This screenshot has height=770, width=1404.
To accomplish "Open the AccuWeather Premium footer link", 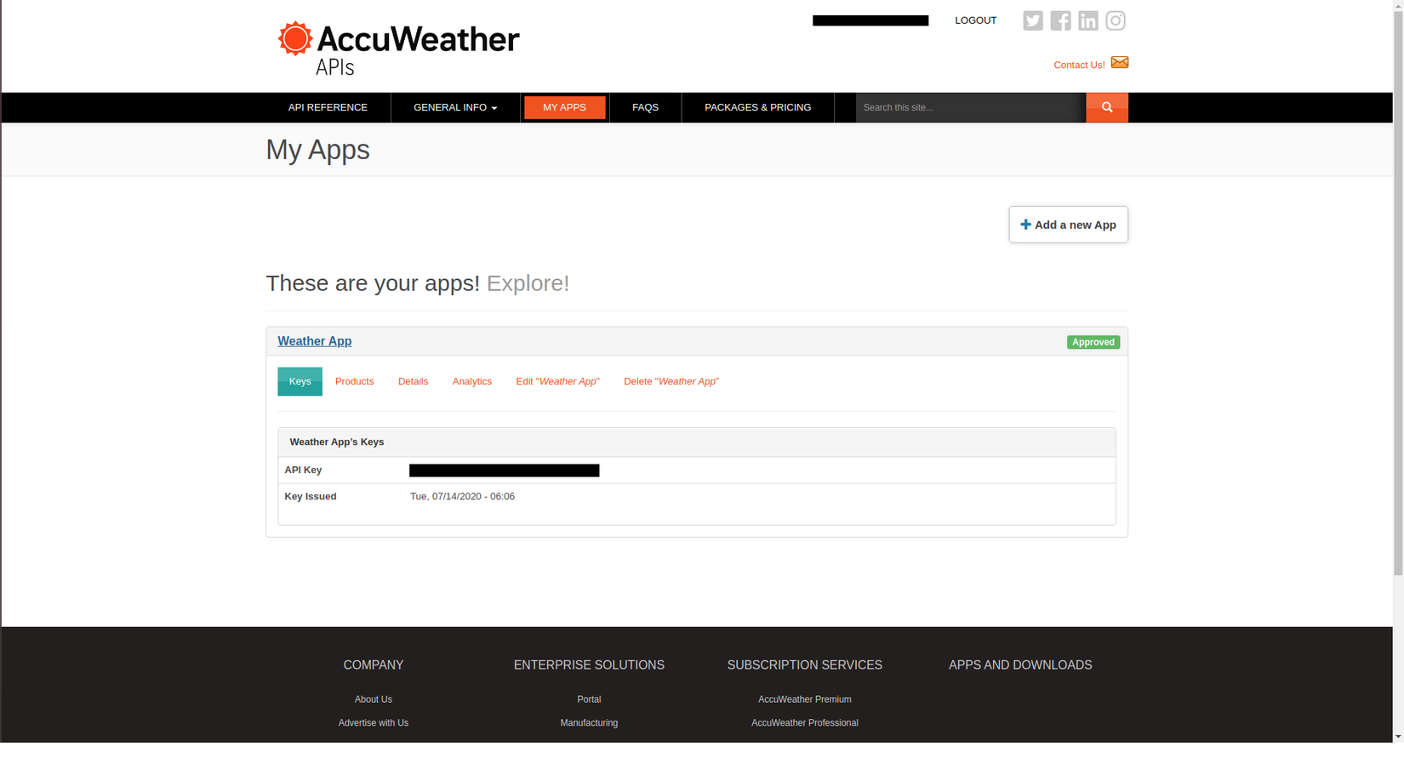I will (x=805, y=699).
